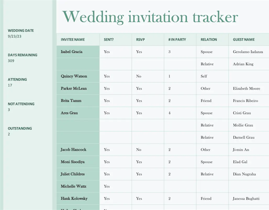Select the # IN PARTY column header

[177, 40]
